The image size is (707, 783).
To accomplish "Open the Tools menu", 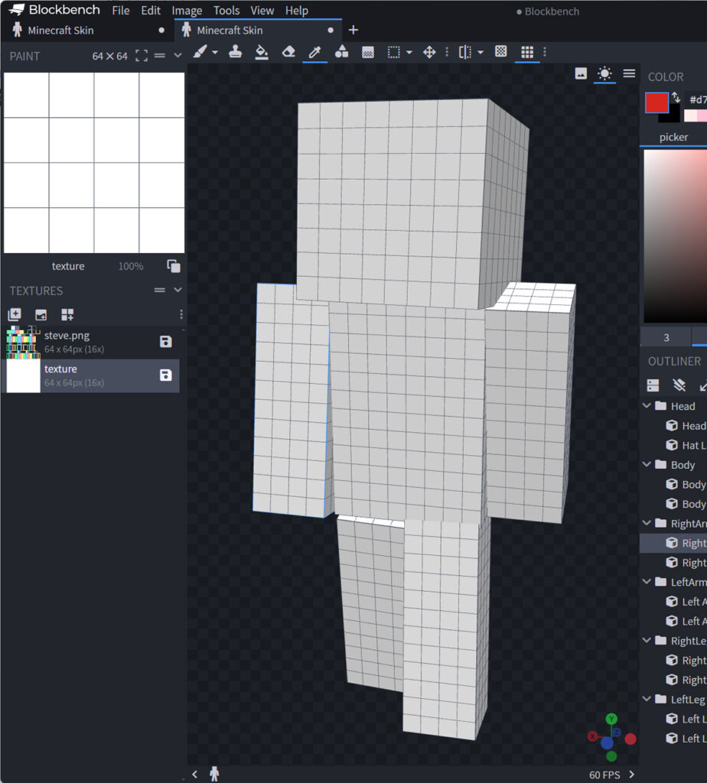I will [226, 11].
